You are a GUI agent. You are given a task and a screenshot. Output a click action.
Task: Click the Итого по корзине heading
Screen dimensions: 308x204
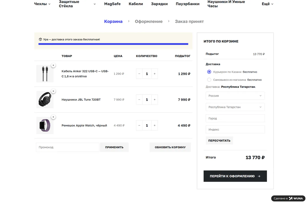click(x=221, y=41)
